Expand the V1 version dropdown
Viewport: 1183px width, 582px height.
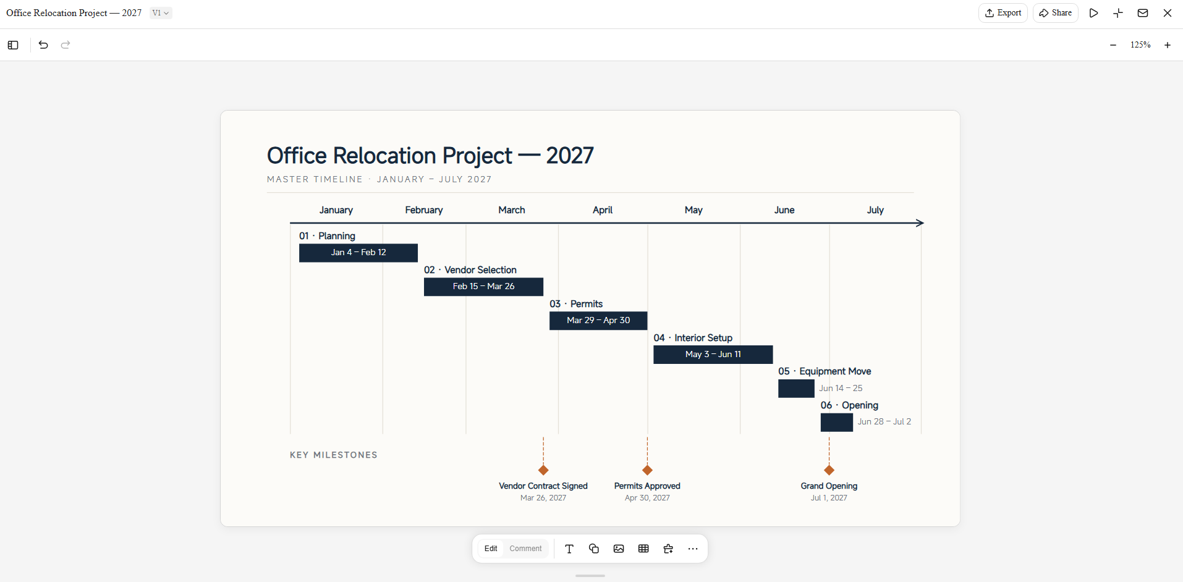tap(161, 13)
